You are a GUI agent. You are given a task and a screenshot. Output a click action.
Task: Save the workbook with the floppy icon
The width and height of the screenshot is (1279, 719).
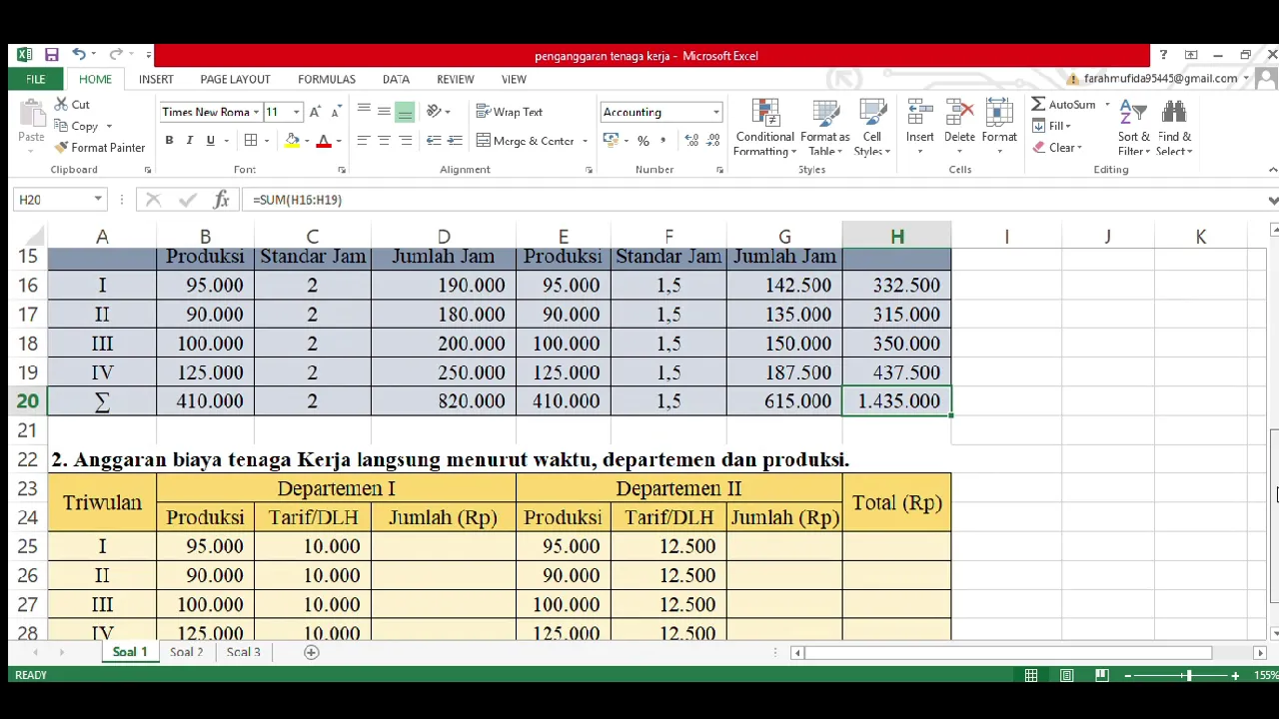pos(51,55)
